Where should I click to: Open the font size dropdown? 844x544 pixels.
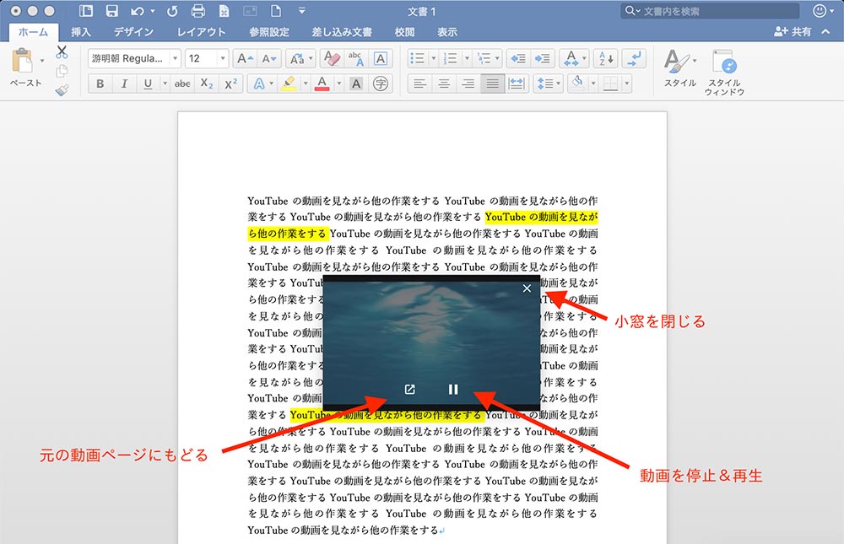coord(222,59)
